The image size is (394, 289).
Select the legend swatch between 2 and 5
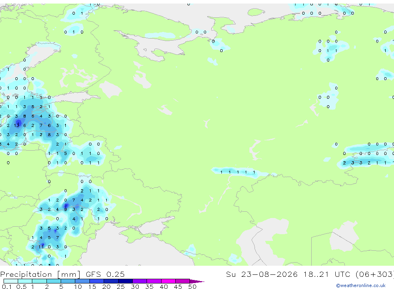(x=54, y=281)
